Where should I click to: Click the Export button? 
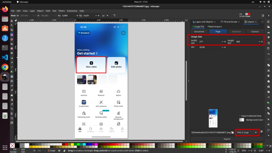pyautogui.click(x=227, y=139)
